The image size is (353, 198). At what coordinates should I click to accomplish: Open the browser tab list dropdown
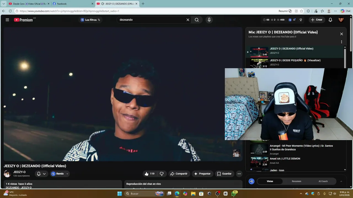(x=4, y=4)
